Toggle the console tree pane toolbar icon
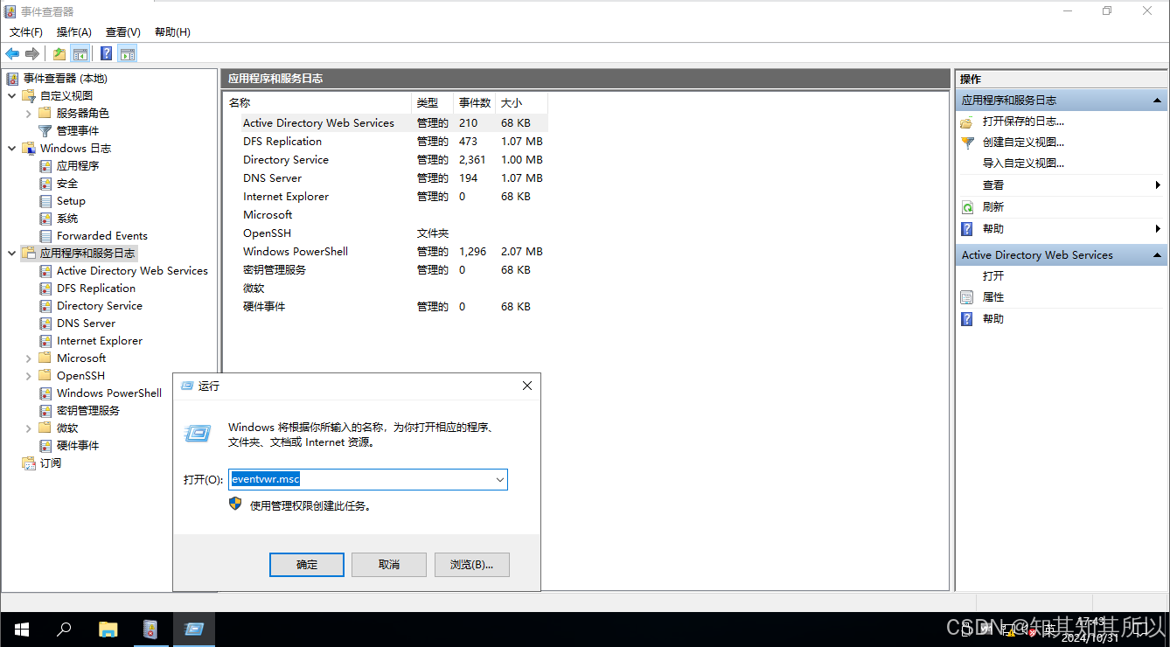 (80, 53)
